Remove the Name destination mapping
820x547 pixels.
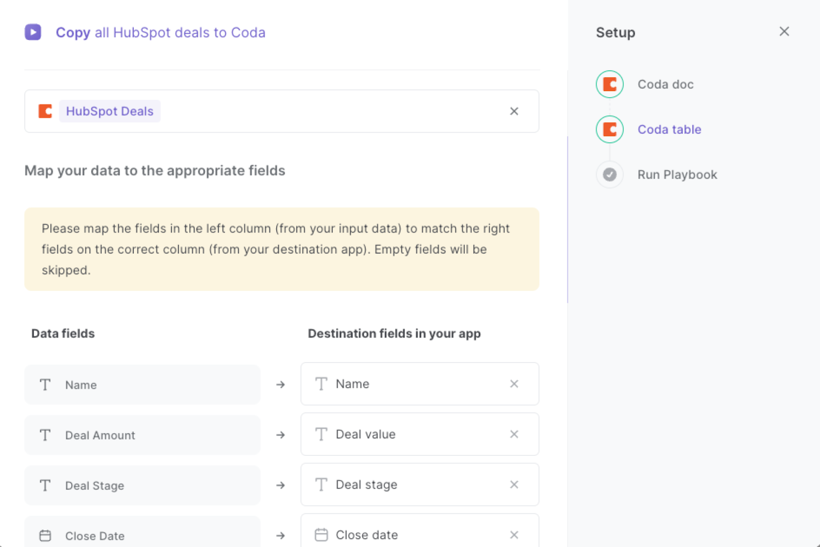(x=514, y=384)
